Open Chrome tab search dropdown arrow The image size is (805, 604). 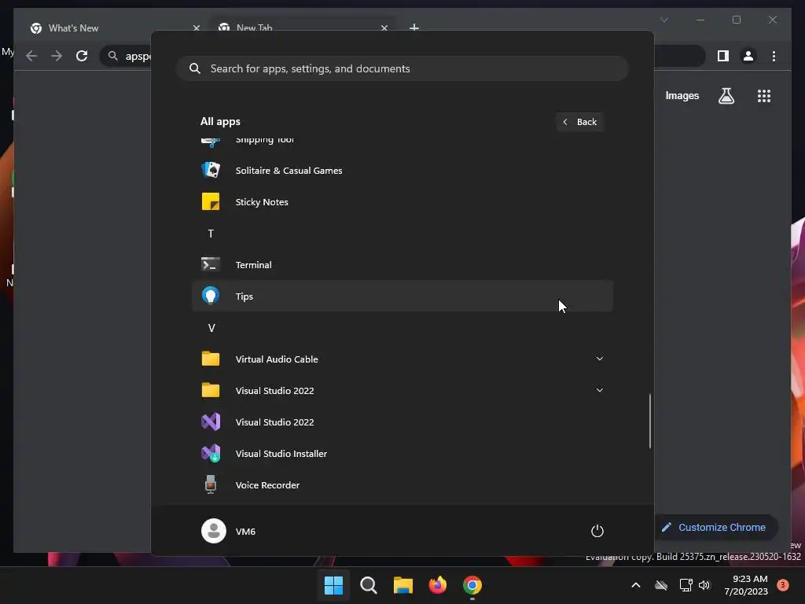[x=663, y=20]
